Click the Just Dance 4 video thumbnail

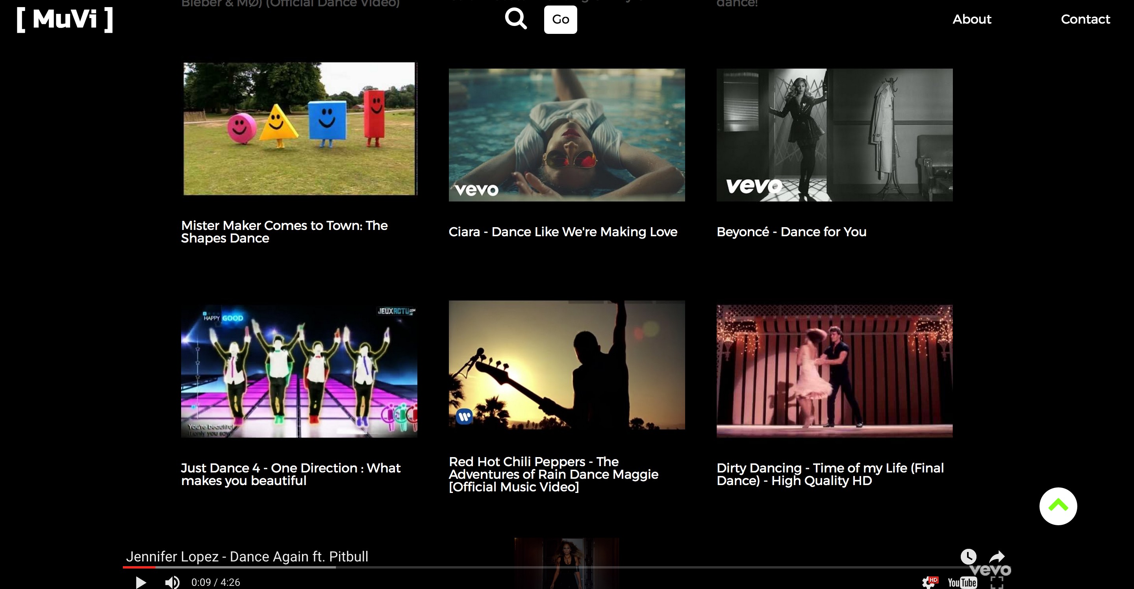299,371
